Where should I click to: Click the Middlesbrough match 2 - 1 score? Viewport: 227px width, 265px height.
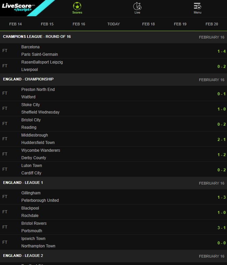(x=221, y=139)
